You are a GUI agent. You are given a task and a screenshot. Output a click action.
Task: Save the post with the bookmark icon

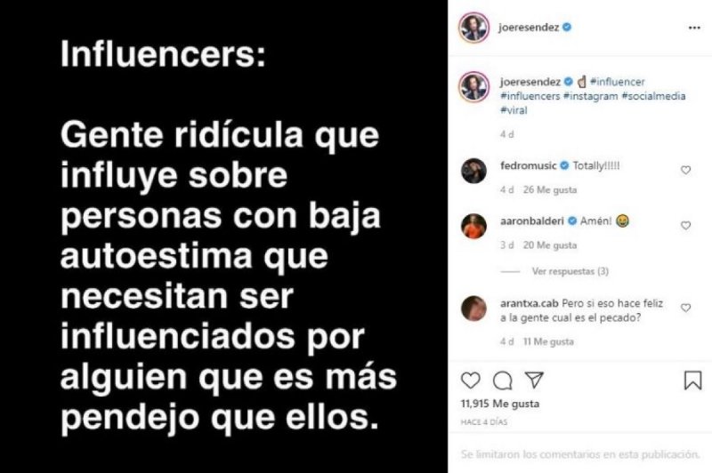692,381
